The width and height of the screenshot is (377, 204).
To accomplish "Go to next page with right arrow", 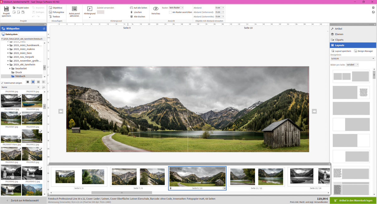I will tap(314, 111).
